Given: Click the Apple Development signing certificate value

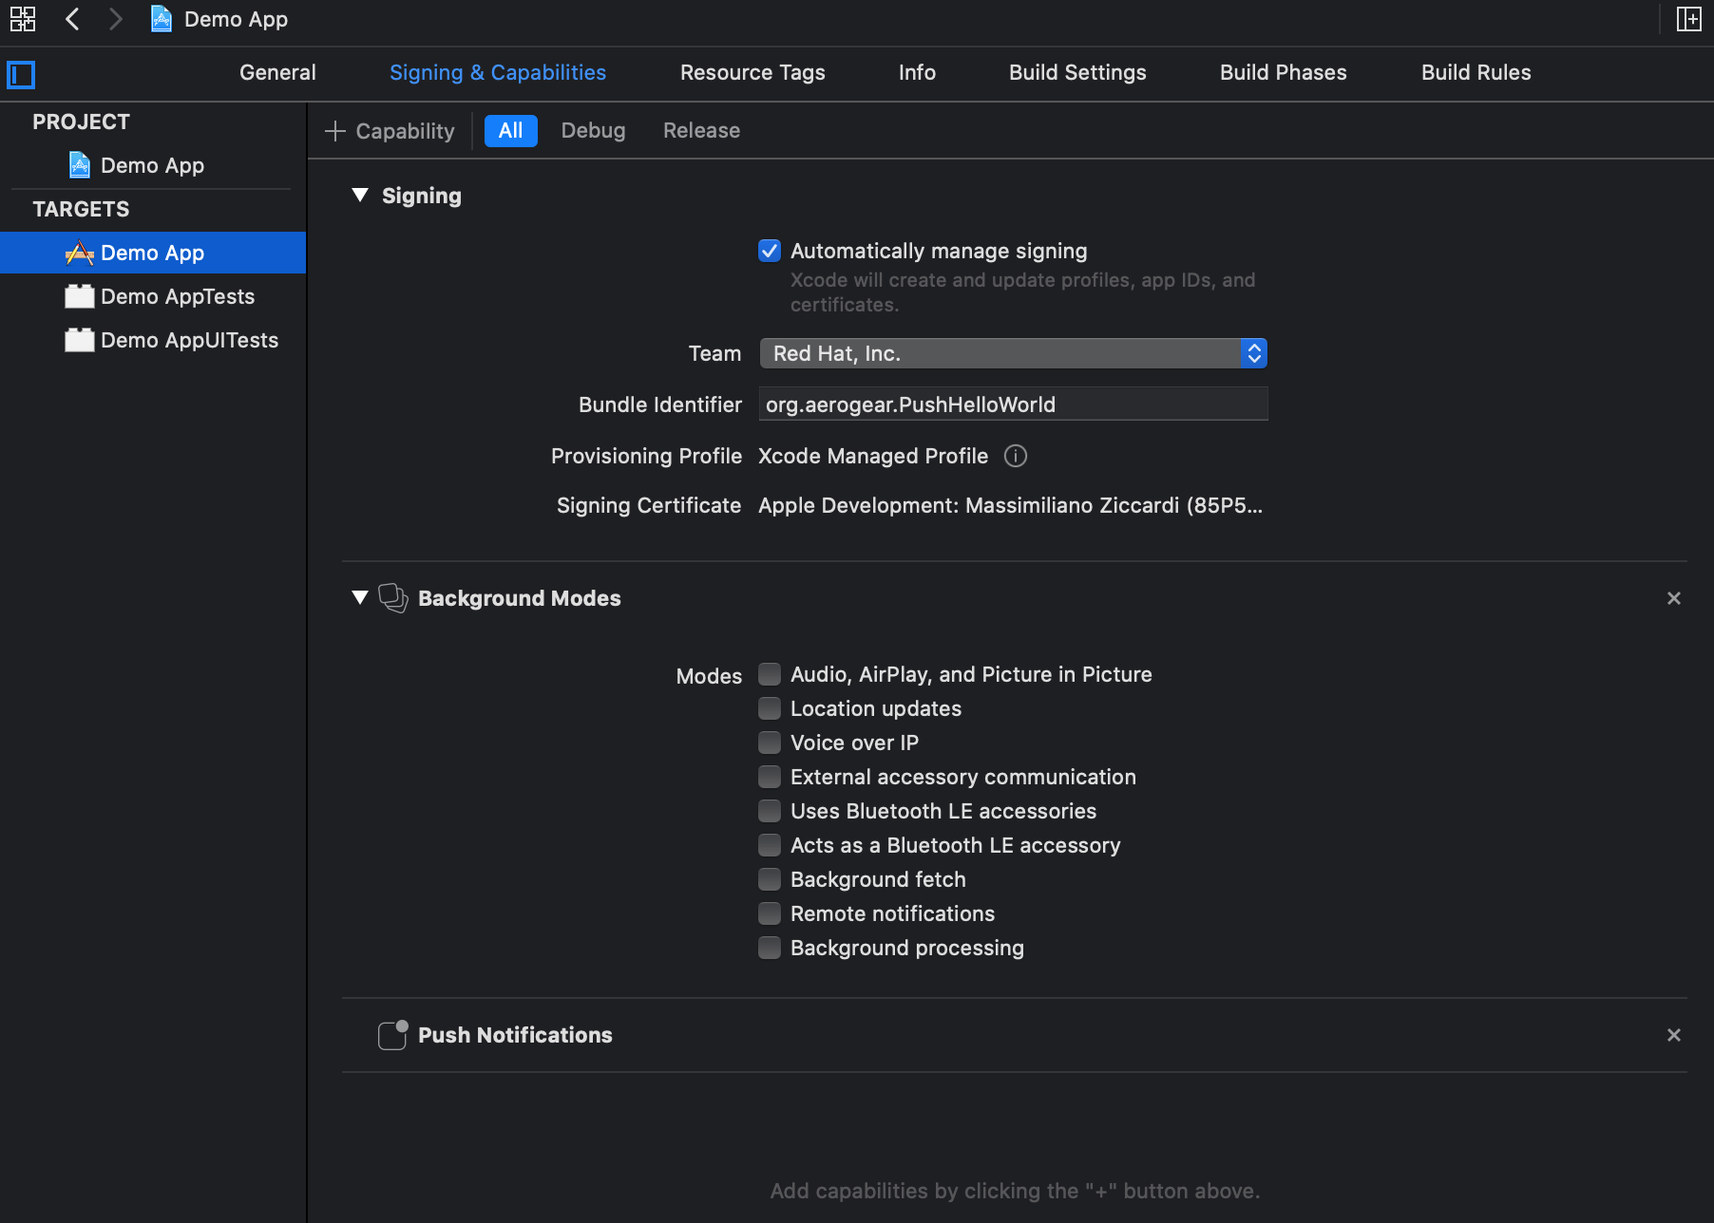Looking at the screenshot, I should coord(1010,505).
